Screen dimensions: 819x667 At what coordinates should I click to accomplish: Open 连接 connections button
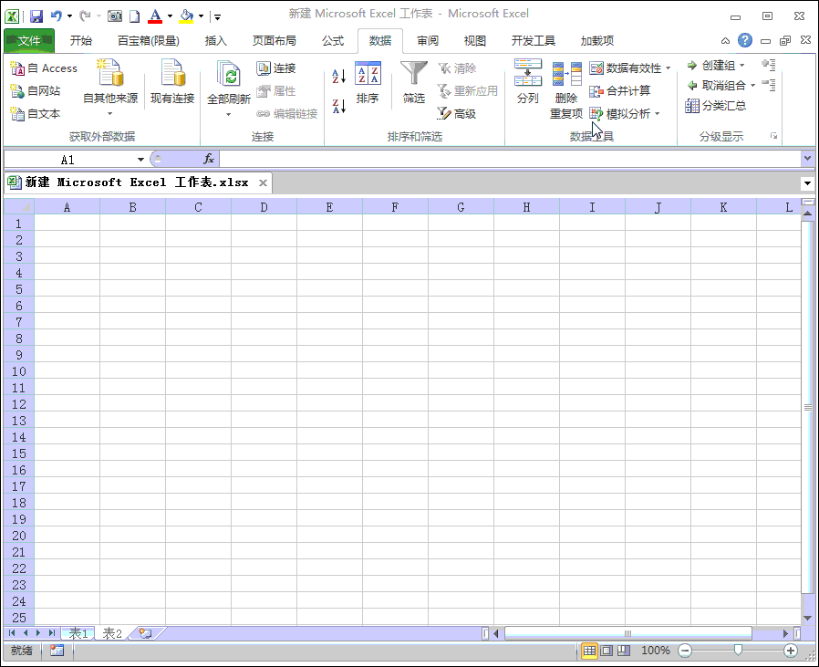coord(276,68)
